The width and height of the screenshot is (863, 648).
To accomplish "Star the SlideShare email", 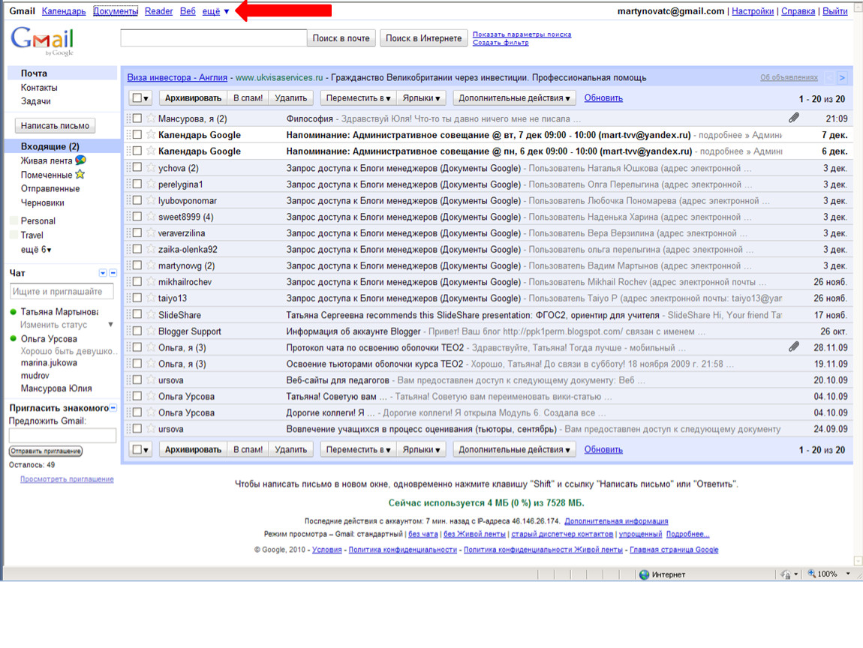I will coord(151,315).
